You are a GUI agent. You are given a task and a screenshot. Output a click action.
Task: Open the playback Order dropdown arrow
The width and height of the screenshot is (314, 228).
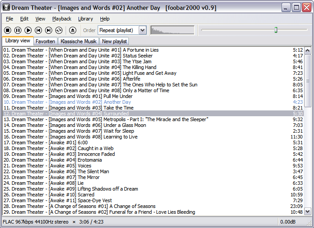[143, 30]
